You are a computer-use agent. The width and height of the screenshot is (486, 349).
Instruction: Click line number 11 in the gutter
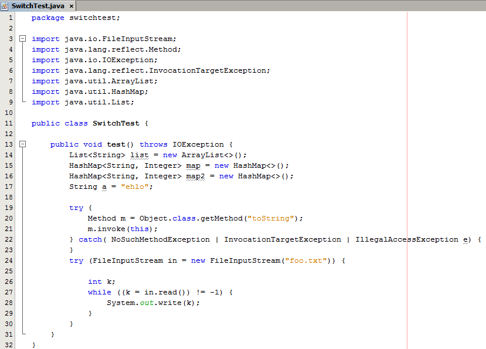8,123
